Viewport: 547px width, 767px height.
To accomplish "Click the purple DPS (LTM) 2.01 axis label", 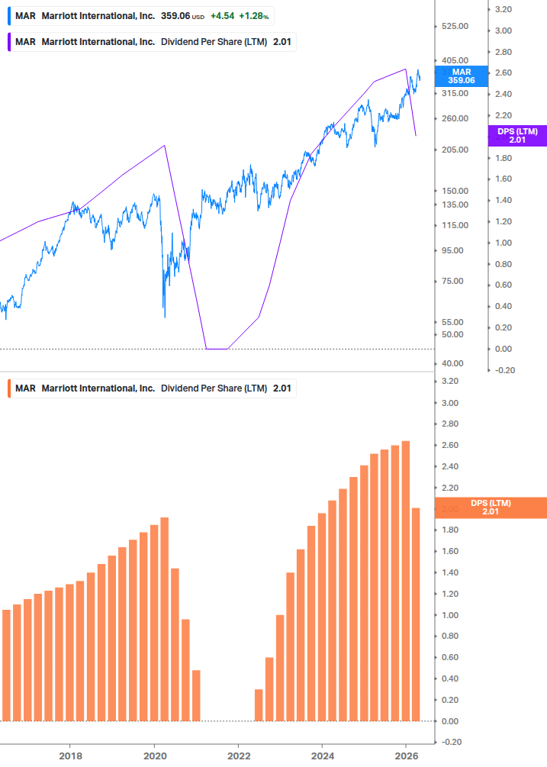I will (518, 136).
